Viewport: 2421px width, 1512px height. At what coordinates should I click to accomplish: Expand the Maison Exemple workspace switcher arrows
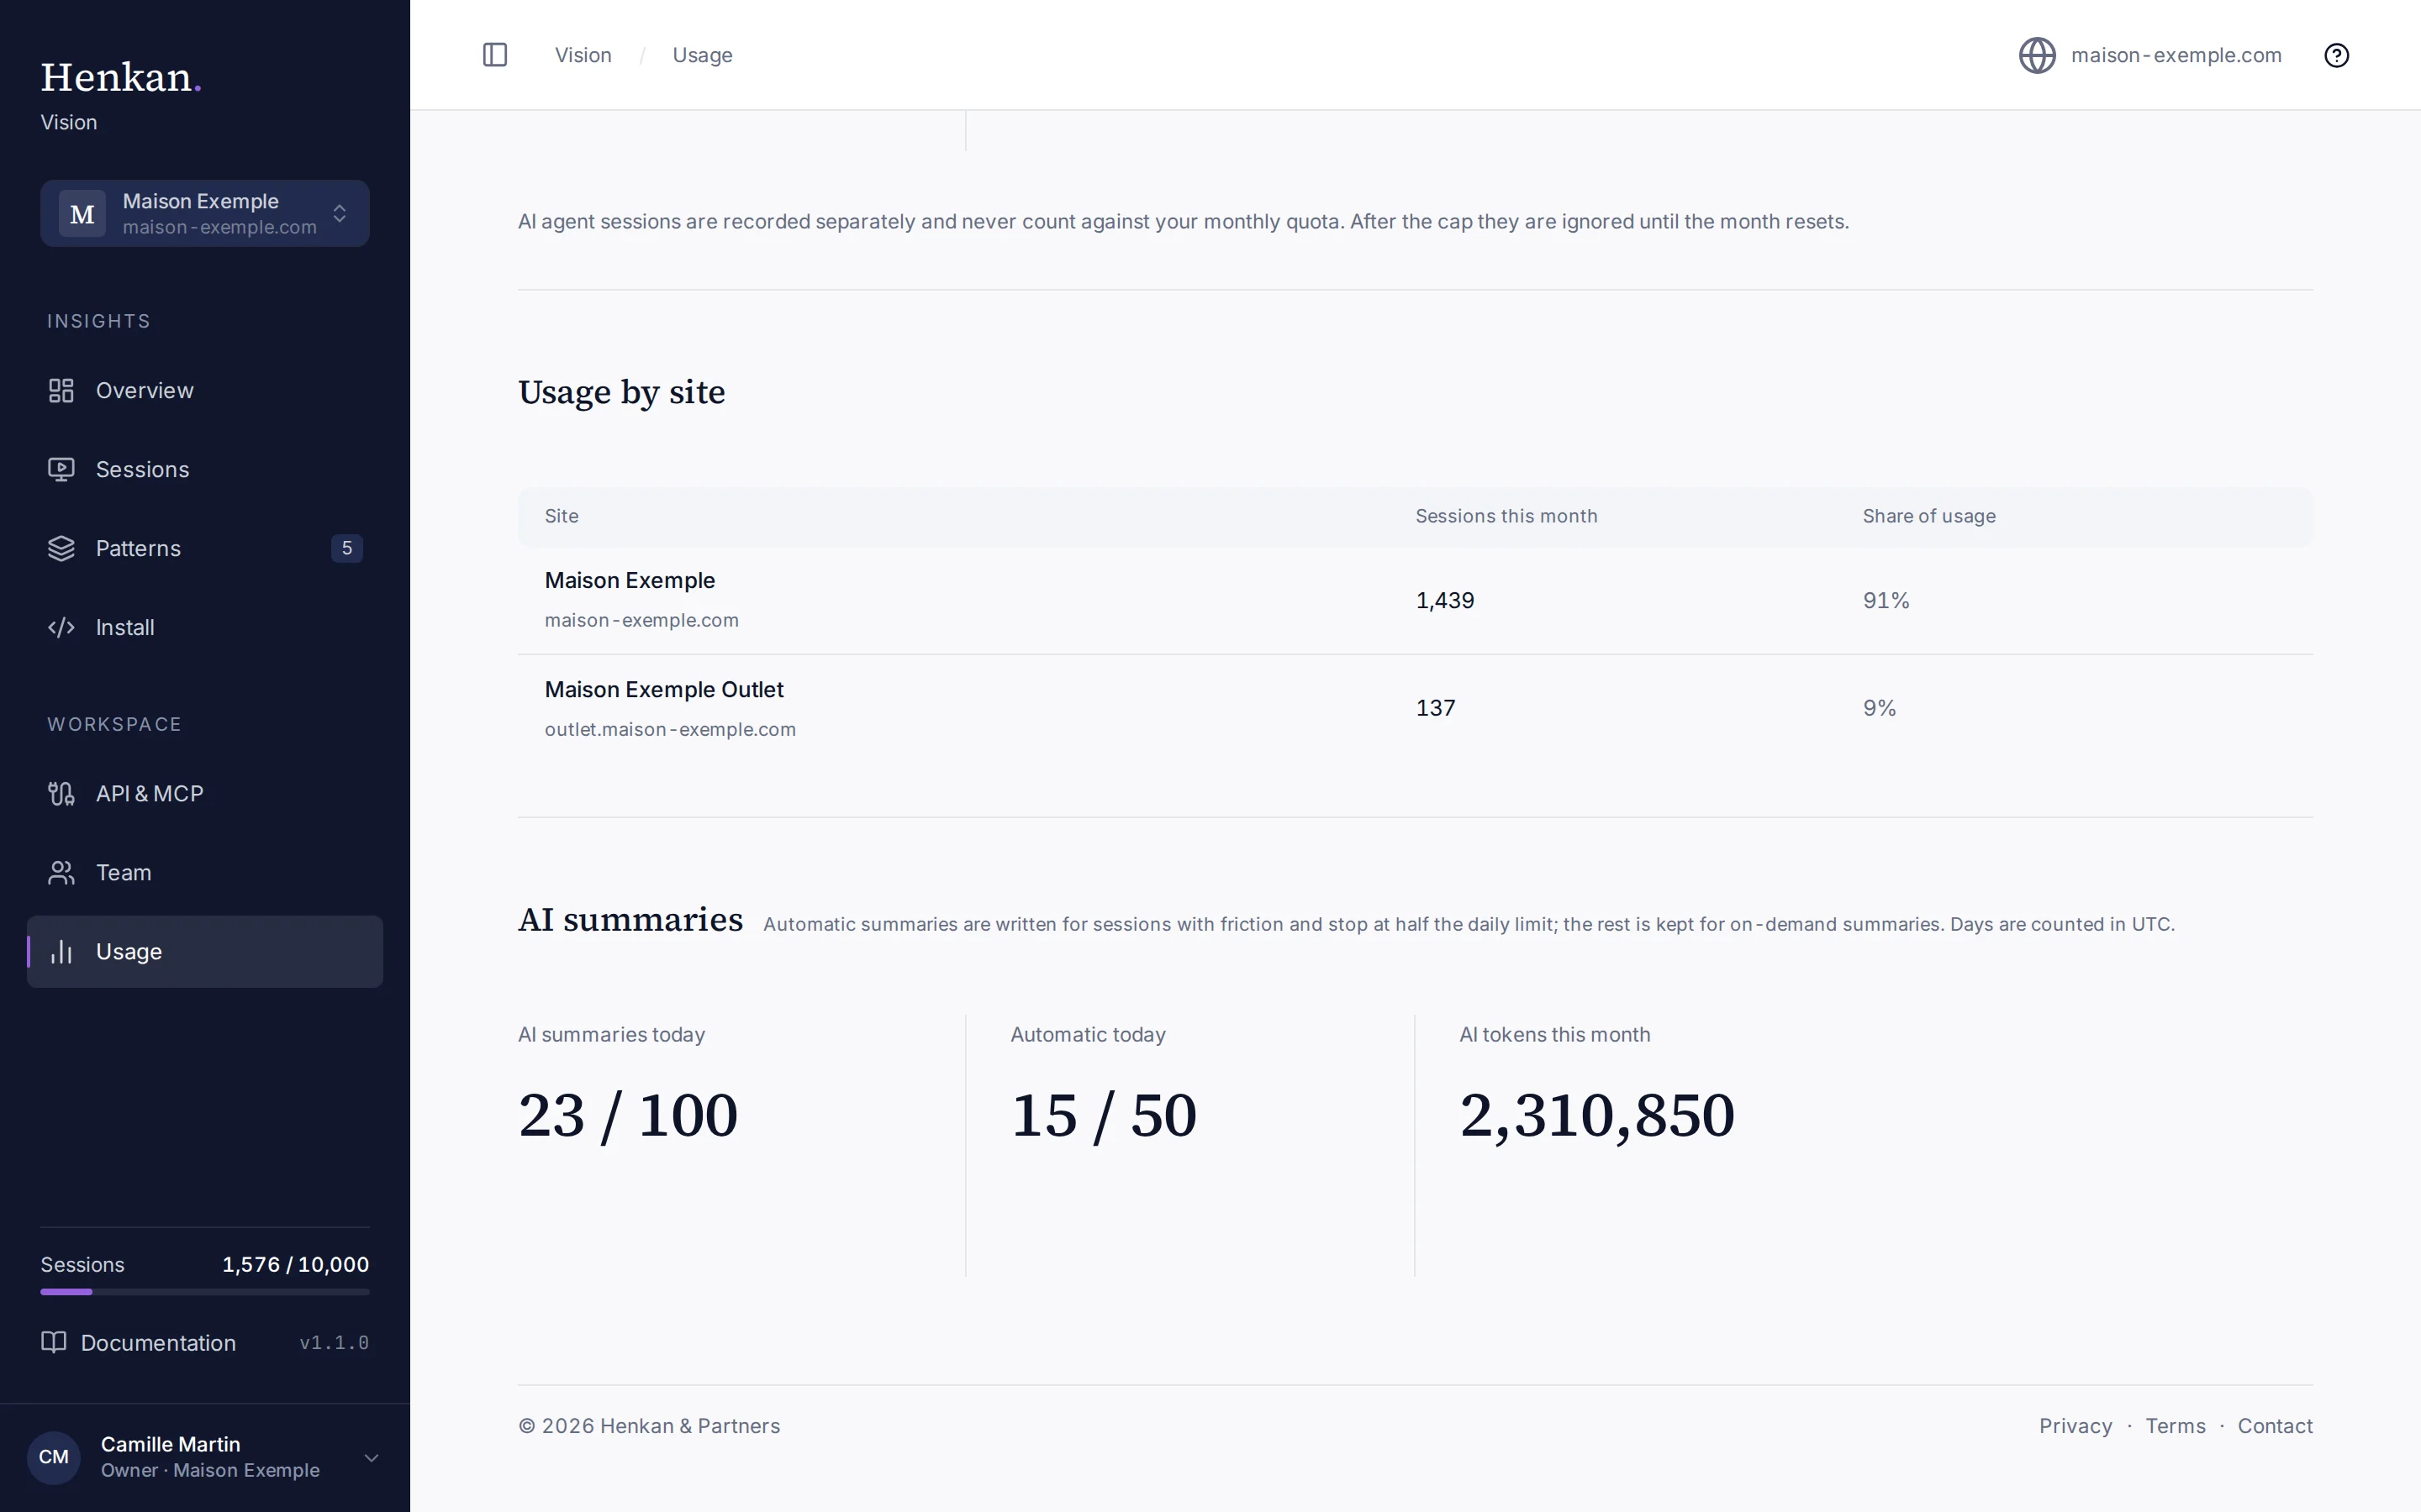pos(340,214)
